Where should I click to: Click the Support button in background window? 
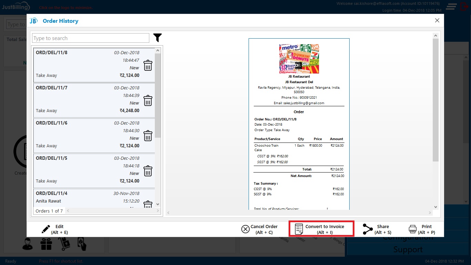coord(408,249)
